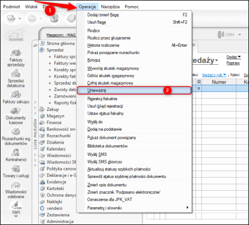Screen dimensions: 249x225
Task: Open SMS sidebar shortcut
Action: pyautogui.click(x=16, y=207)
